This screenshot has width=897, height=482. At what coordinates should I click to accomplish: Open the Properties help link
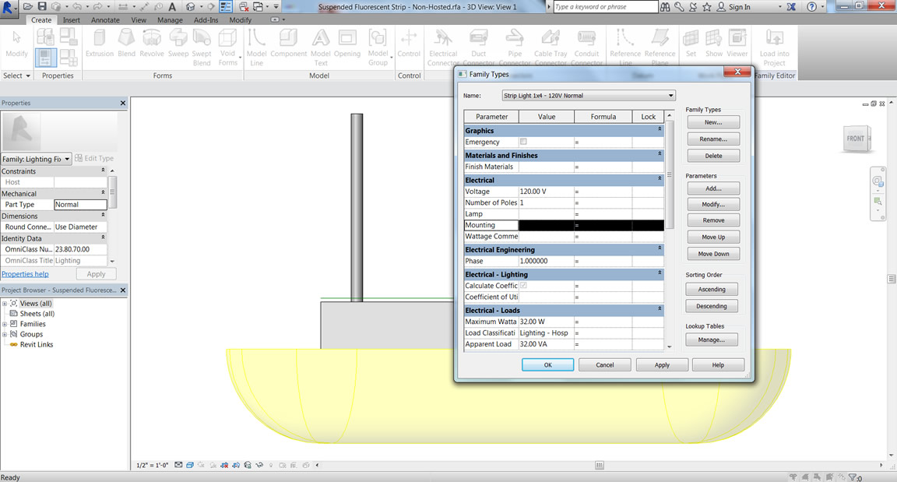pyautogui.click(x=25, y=274)
